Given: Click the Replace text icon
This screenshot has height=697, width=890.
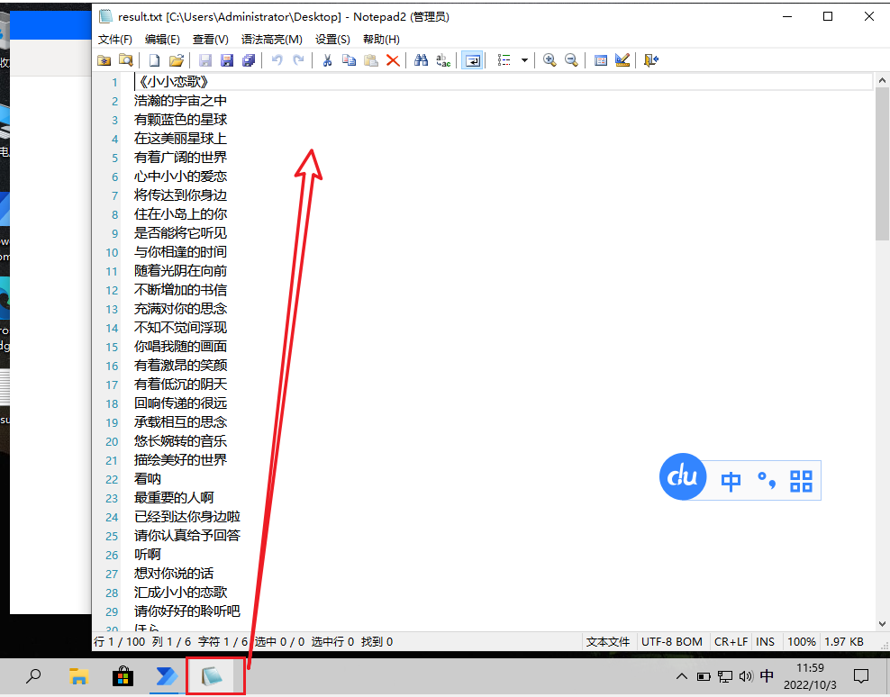Looking at the screenshot, I should pyautogui.click(x=443, y=60).
